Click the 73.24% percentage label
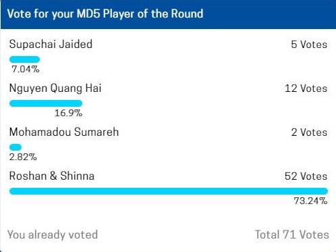 pos(310,201)
